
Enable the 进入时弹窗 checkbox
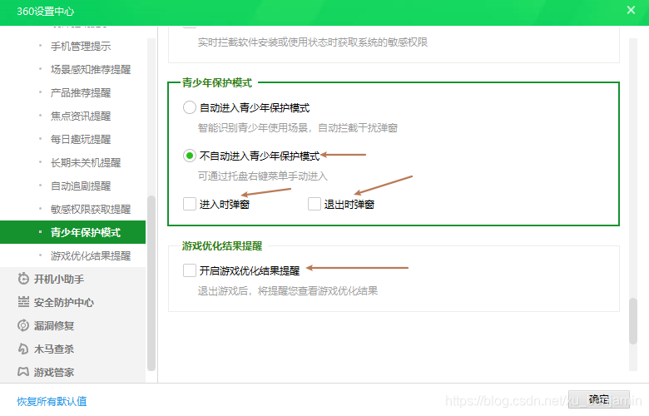click(x=190, y=204)
